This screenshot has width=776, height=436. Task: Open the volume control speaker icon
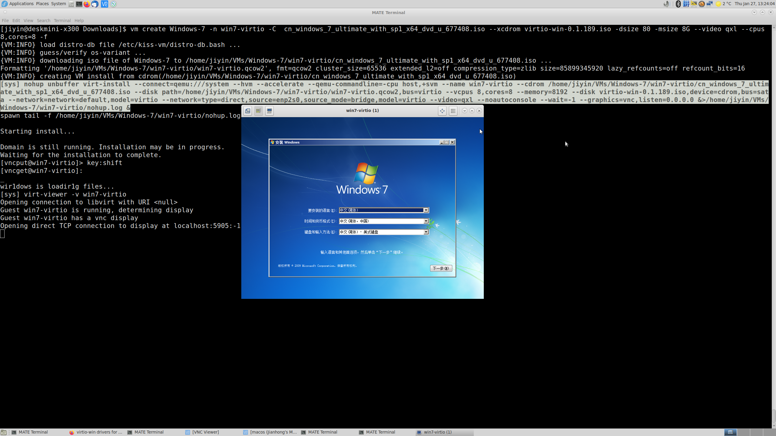[666, 4]
